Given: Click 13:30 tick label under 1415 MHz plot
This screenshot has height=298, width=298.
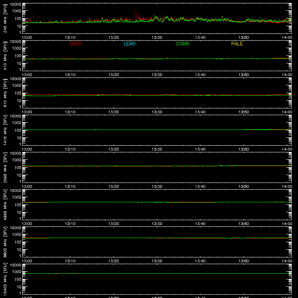Looking at the screenshot, I should 157,149.
